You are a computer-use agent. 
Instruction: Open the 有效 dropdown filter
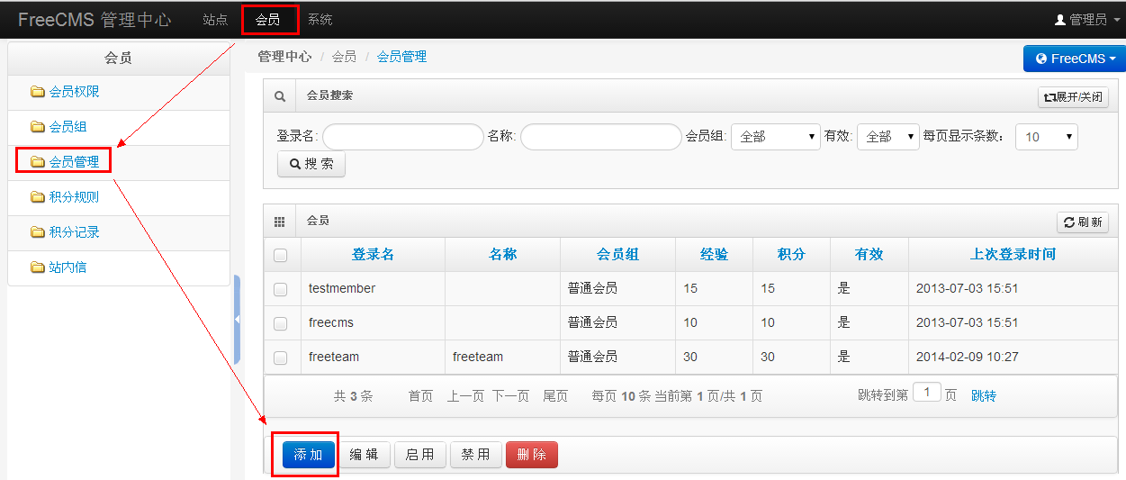(888, 137)
